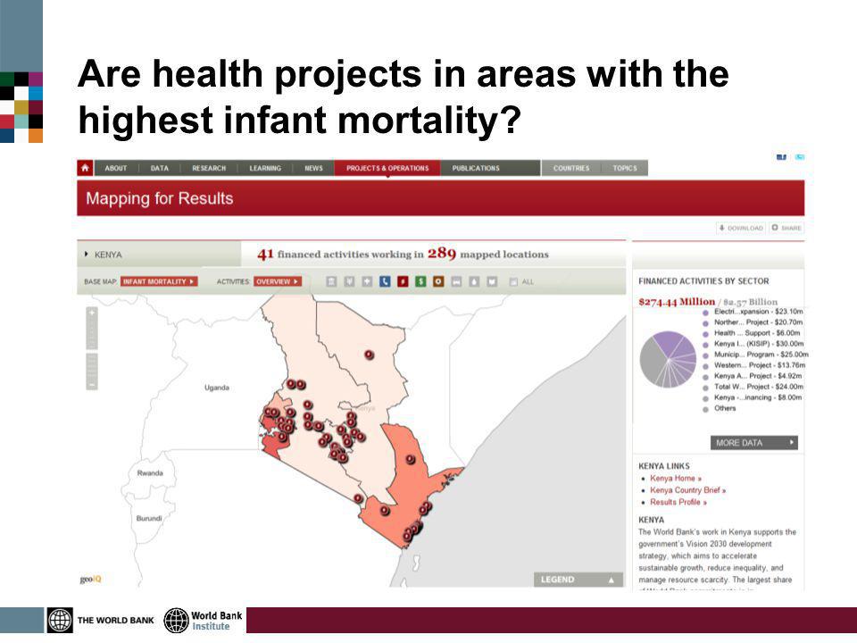Check the ALL sectors checkbox
Viewport: 857px width, 643px height.
[x=513, y=281]
